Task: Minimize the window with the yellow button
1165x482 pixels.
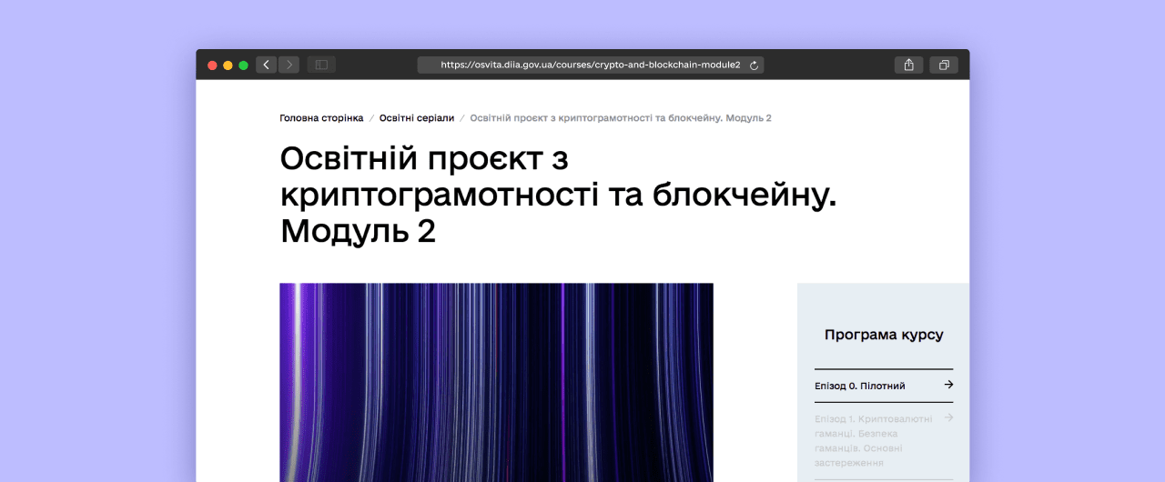Action: 228,65
